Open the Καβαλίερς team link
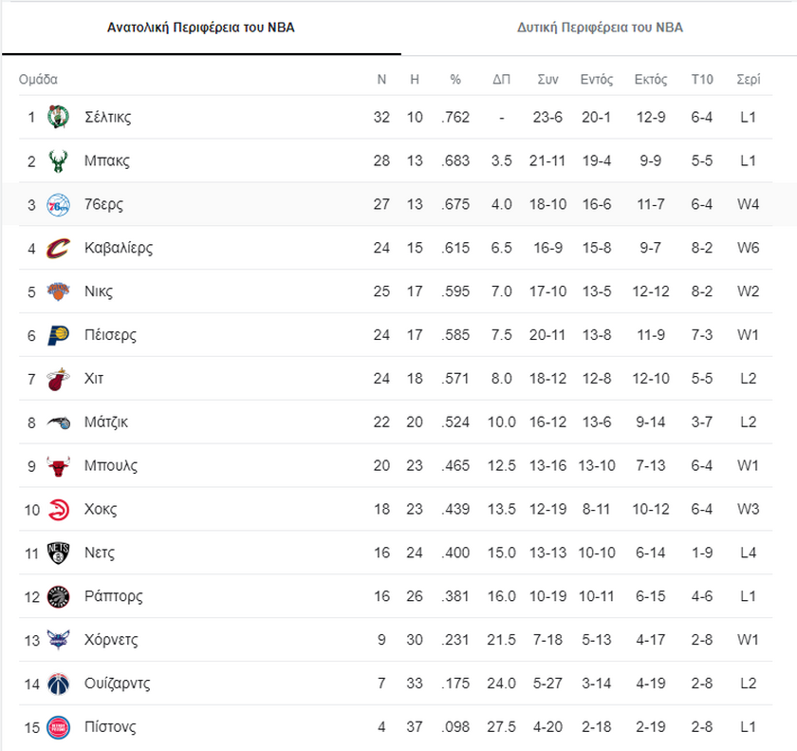The image size is (797, 751). pos(119,248)
